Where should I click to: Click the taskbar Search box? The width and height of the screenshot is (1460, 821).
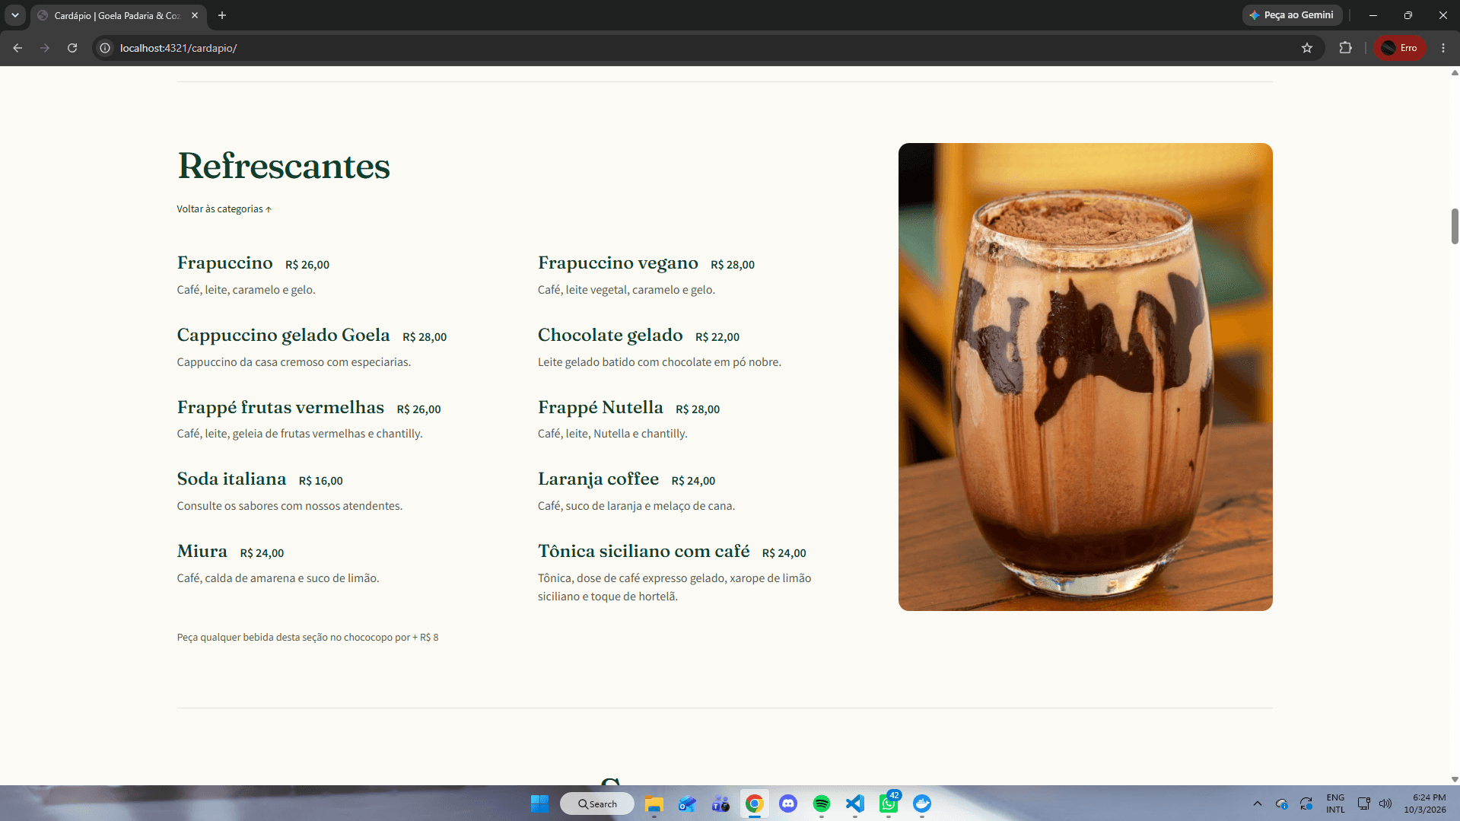(x=597, y=803)
